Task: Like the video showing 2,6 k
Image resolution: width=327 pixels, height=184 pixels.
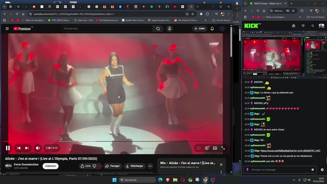Action: (85, 166)
